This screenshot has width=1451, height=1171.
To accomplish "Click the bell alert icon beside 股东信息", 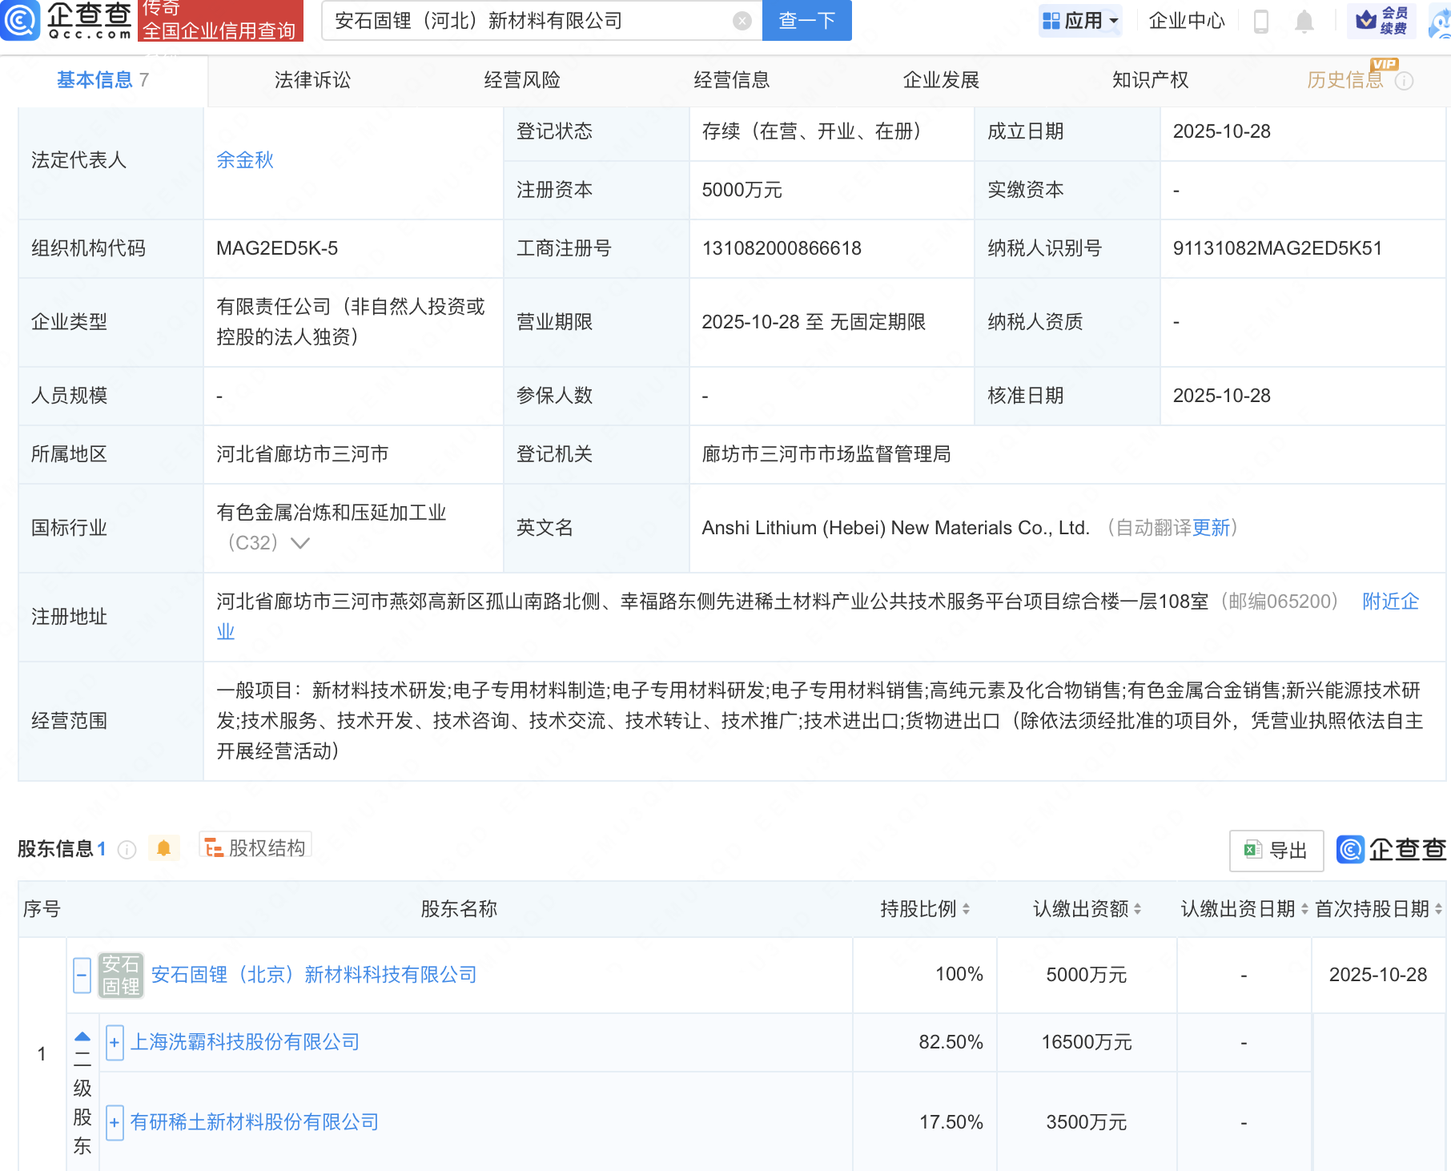I will click(164, 847).
